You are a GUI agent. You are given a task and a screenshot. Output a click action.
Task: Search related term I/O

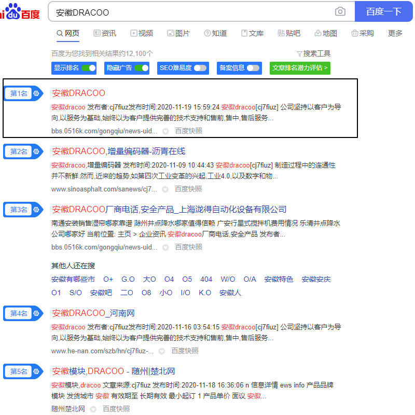pos(185,293)
